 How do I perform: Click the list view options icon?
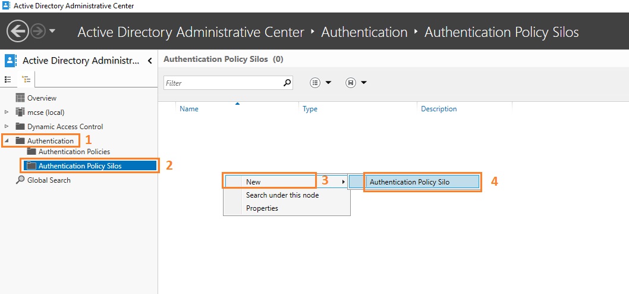pos(315,83)
